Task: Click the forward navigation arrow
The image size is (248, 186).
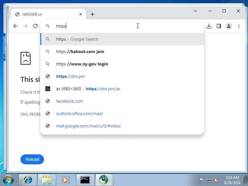Action: (x=25, y=26)
